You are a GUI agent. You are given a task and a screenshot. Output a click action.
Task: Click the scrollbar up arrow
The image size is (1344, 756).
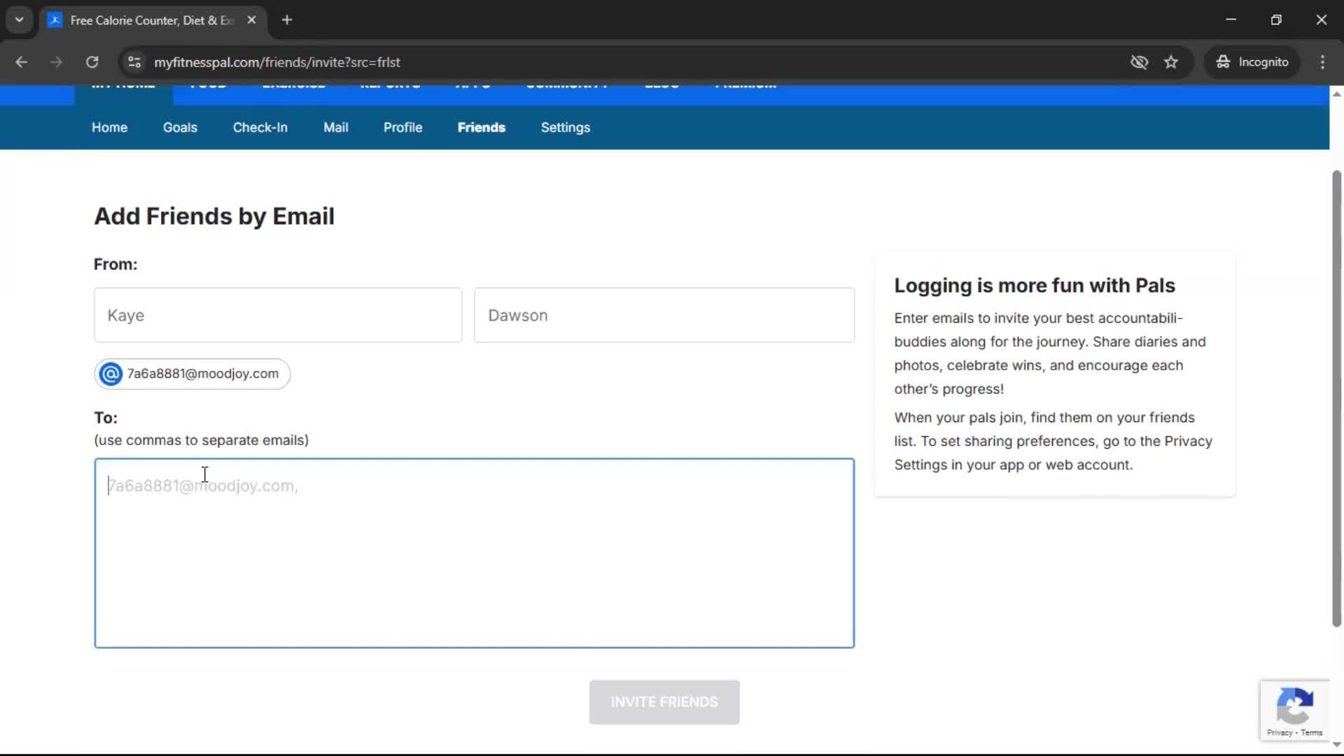[x=1336, y=94]
